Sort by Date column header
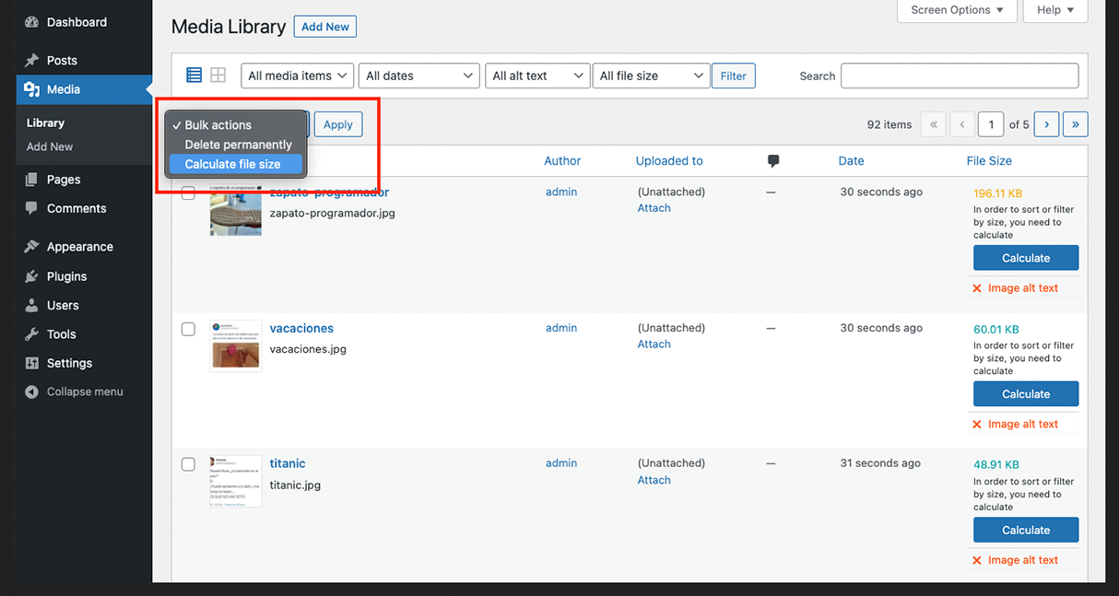This screenshot has width=1119, height=596. pos(852,160)
